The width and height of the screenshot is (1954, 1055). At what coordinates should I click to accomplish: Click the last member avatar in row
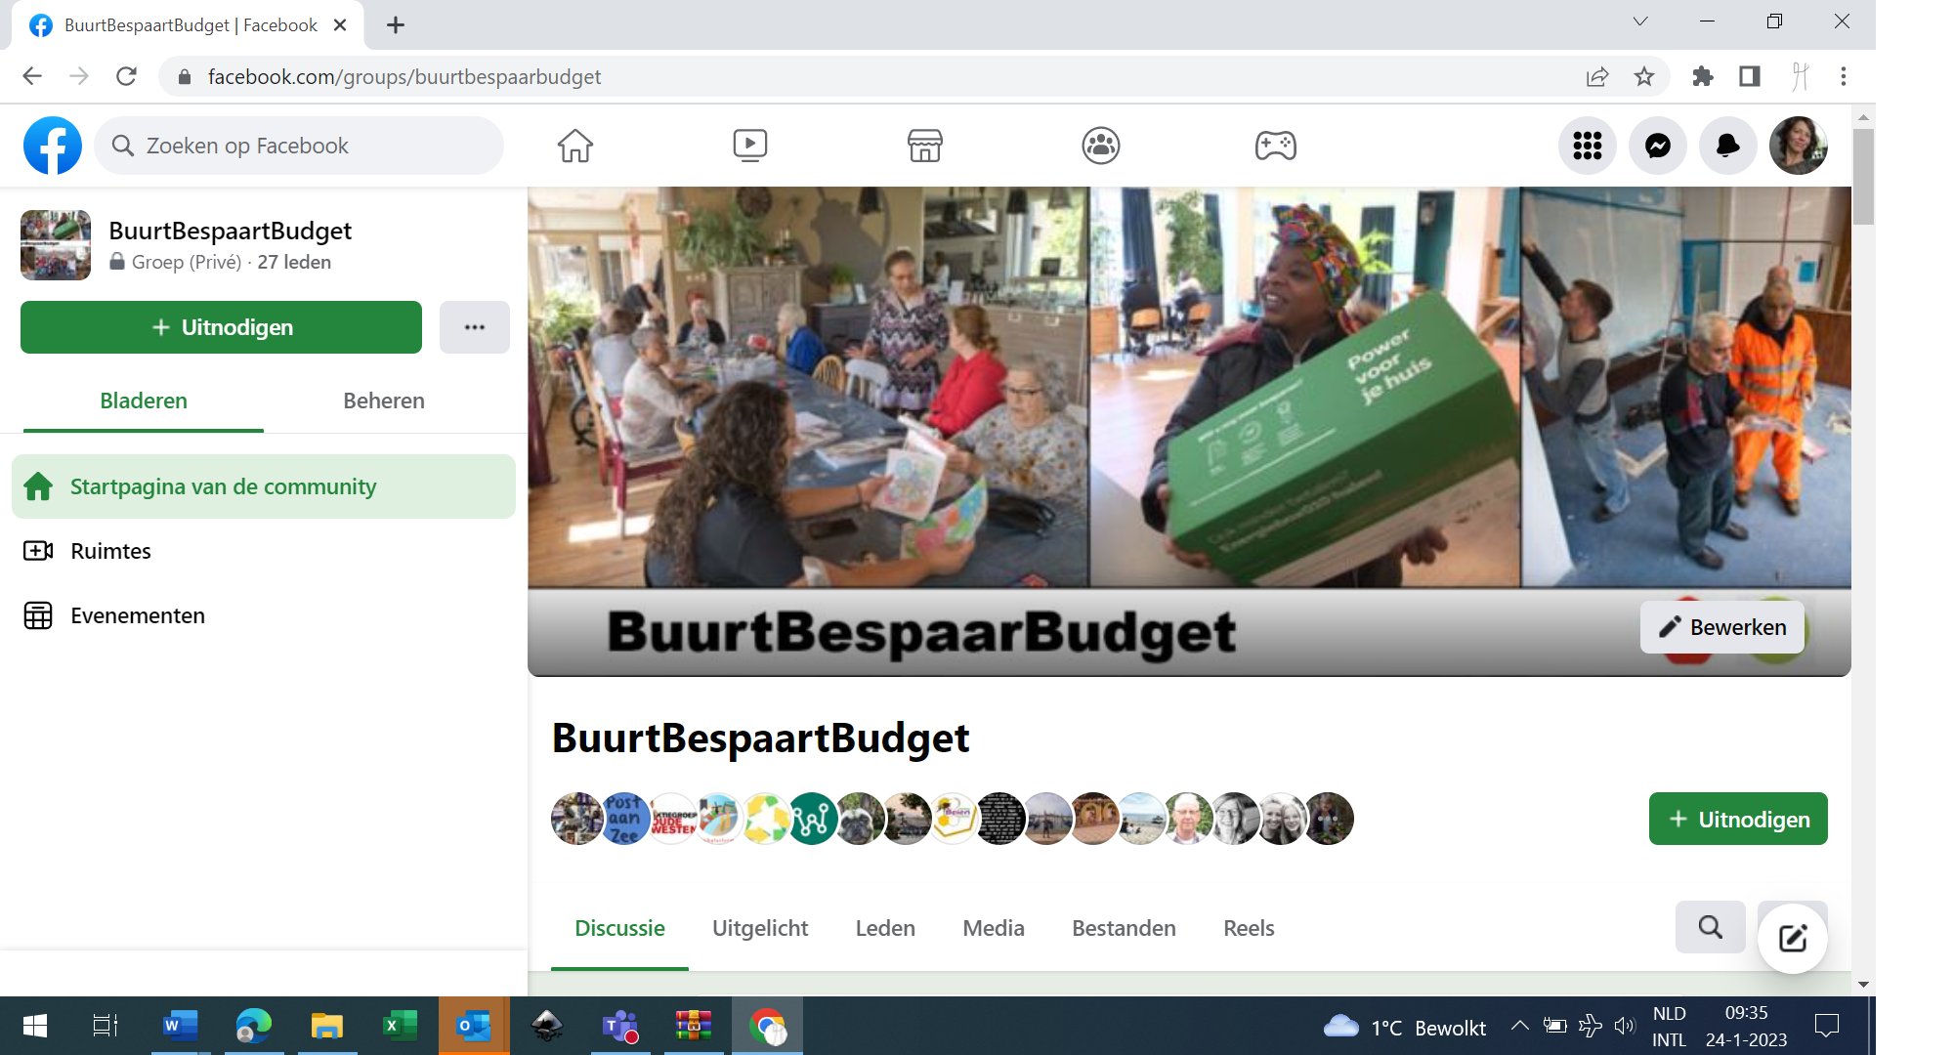[x=1328, y=819]
